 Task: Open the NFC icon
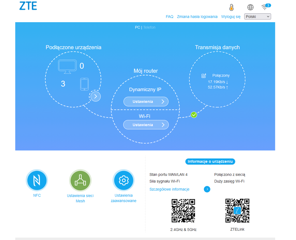tap(37, 180)
